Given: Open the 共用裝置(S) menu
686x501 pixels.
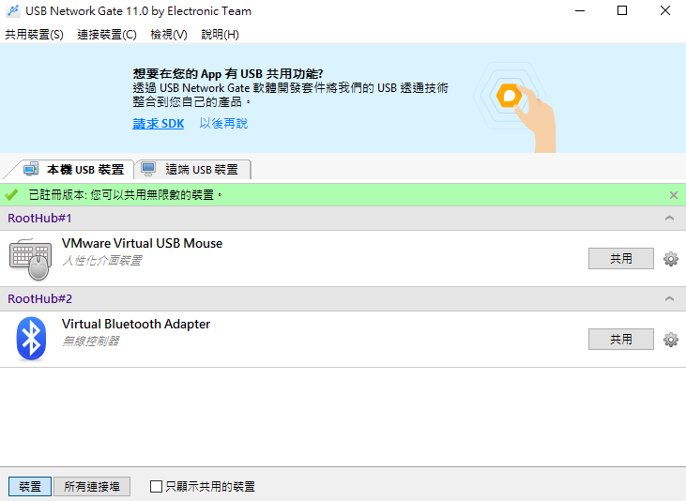Looking at the screenshot, I should pos(34,35).
